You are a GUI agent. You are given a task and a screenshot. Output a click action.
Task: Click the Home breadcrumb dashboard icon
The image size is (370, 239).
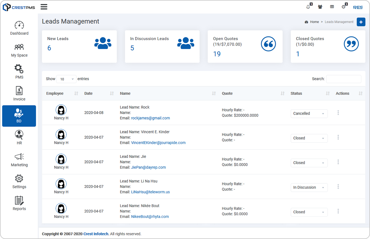click(x=306, y=22)
